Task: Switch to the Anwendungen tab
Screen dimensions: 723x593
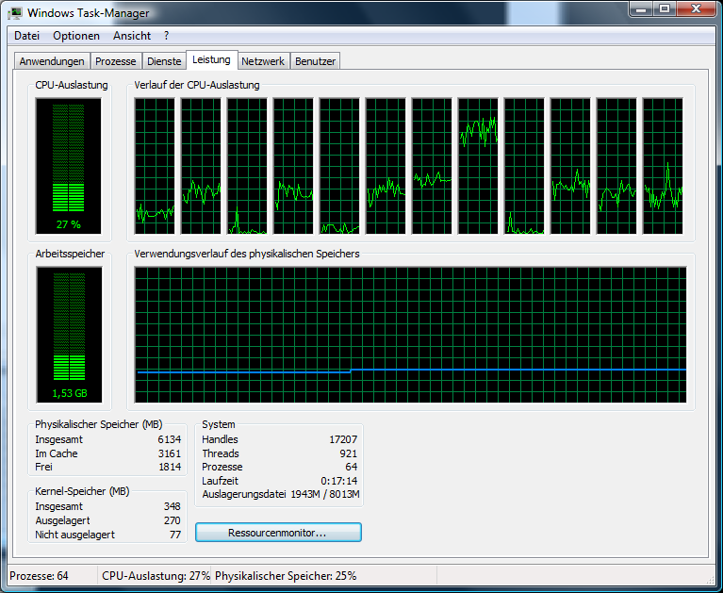Action: (x=52, y=61)
